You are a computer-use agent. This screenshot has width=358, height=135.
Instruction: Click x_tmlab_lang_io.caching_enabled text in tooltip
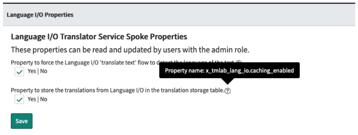(250, 71)
